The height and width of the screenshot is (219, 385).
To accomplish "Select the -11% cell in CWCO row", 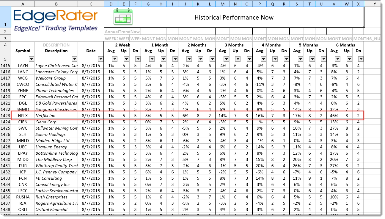I will [260, 84].
